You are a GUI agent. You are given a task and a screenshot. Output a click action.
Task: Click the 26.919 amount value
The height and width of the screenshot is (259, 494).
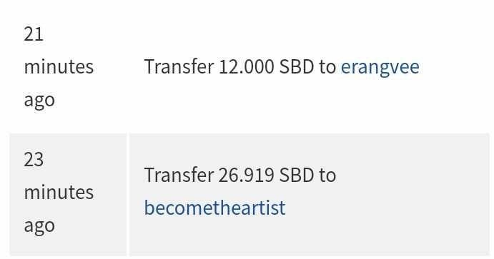(246, 176)
